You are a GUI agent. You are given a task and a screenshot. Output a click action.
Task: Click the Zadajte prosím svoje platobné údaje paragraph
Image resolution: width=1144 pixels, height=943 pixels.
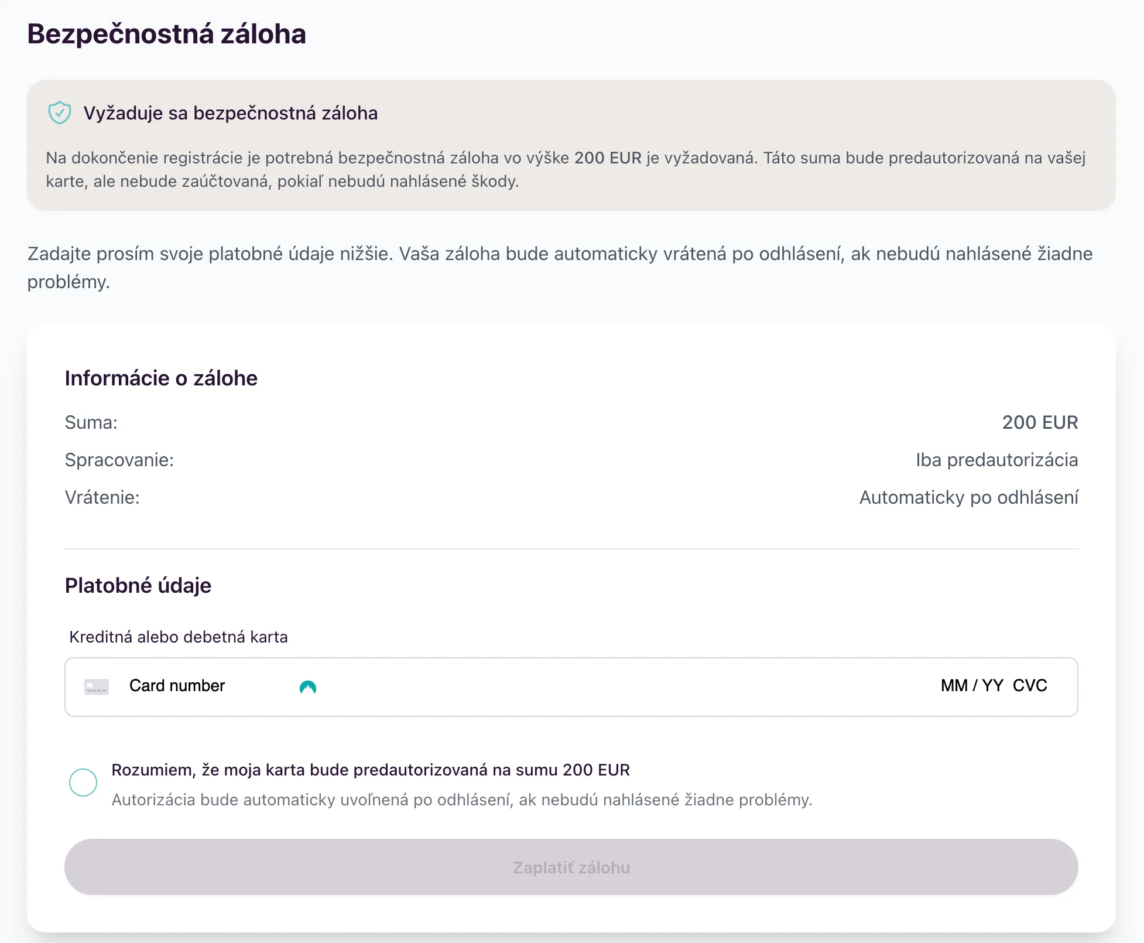560,268
